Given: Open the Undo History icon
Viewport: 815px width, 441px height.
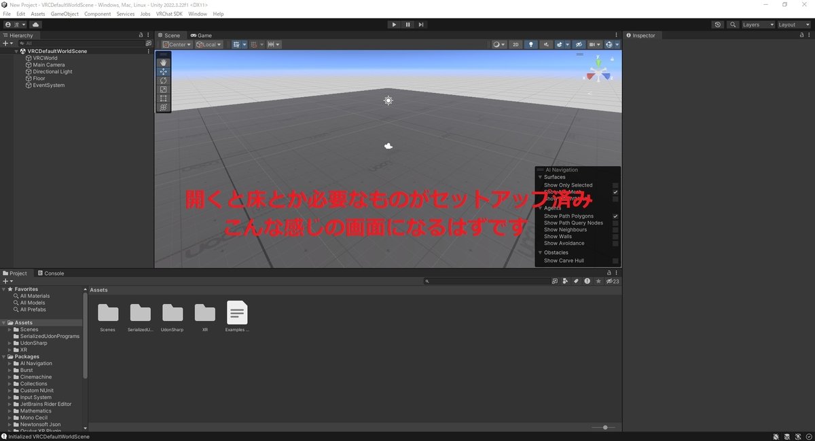Looking at the screenshot, I should coord(718,24).
